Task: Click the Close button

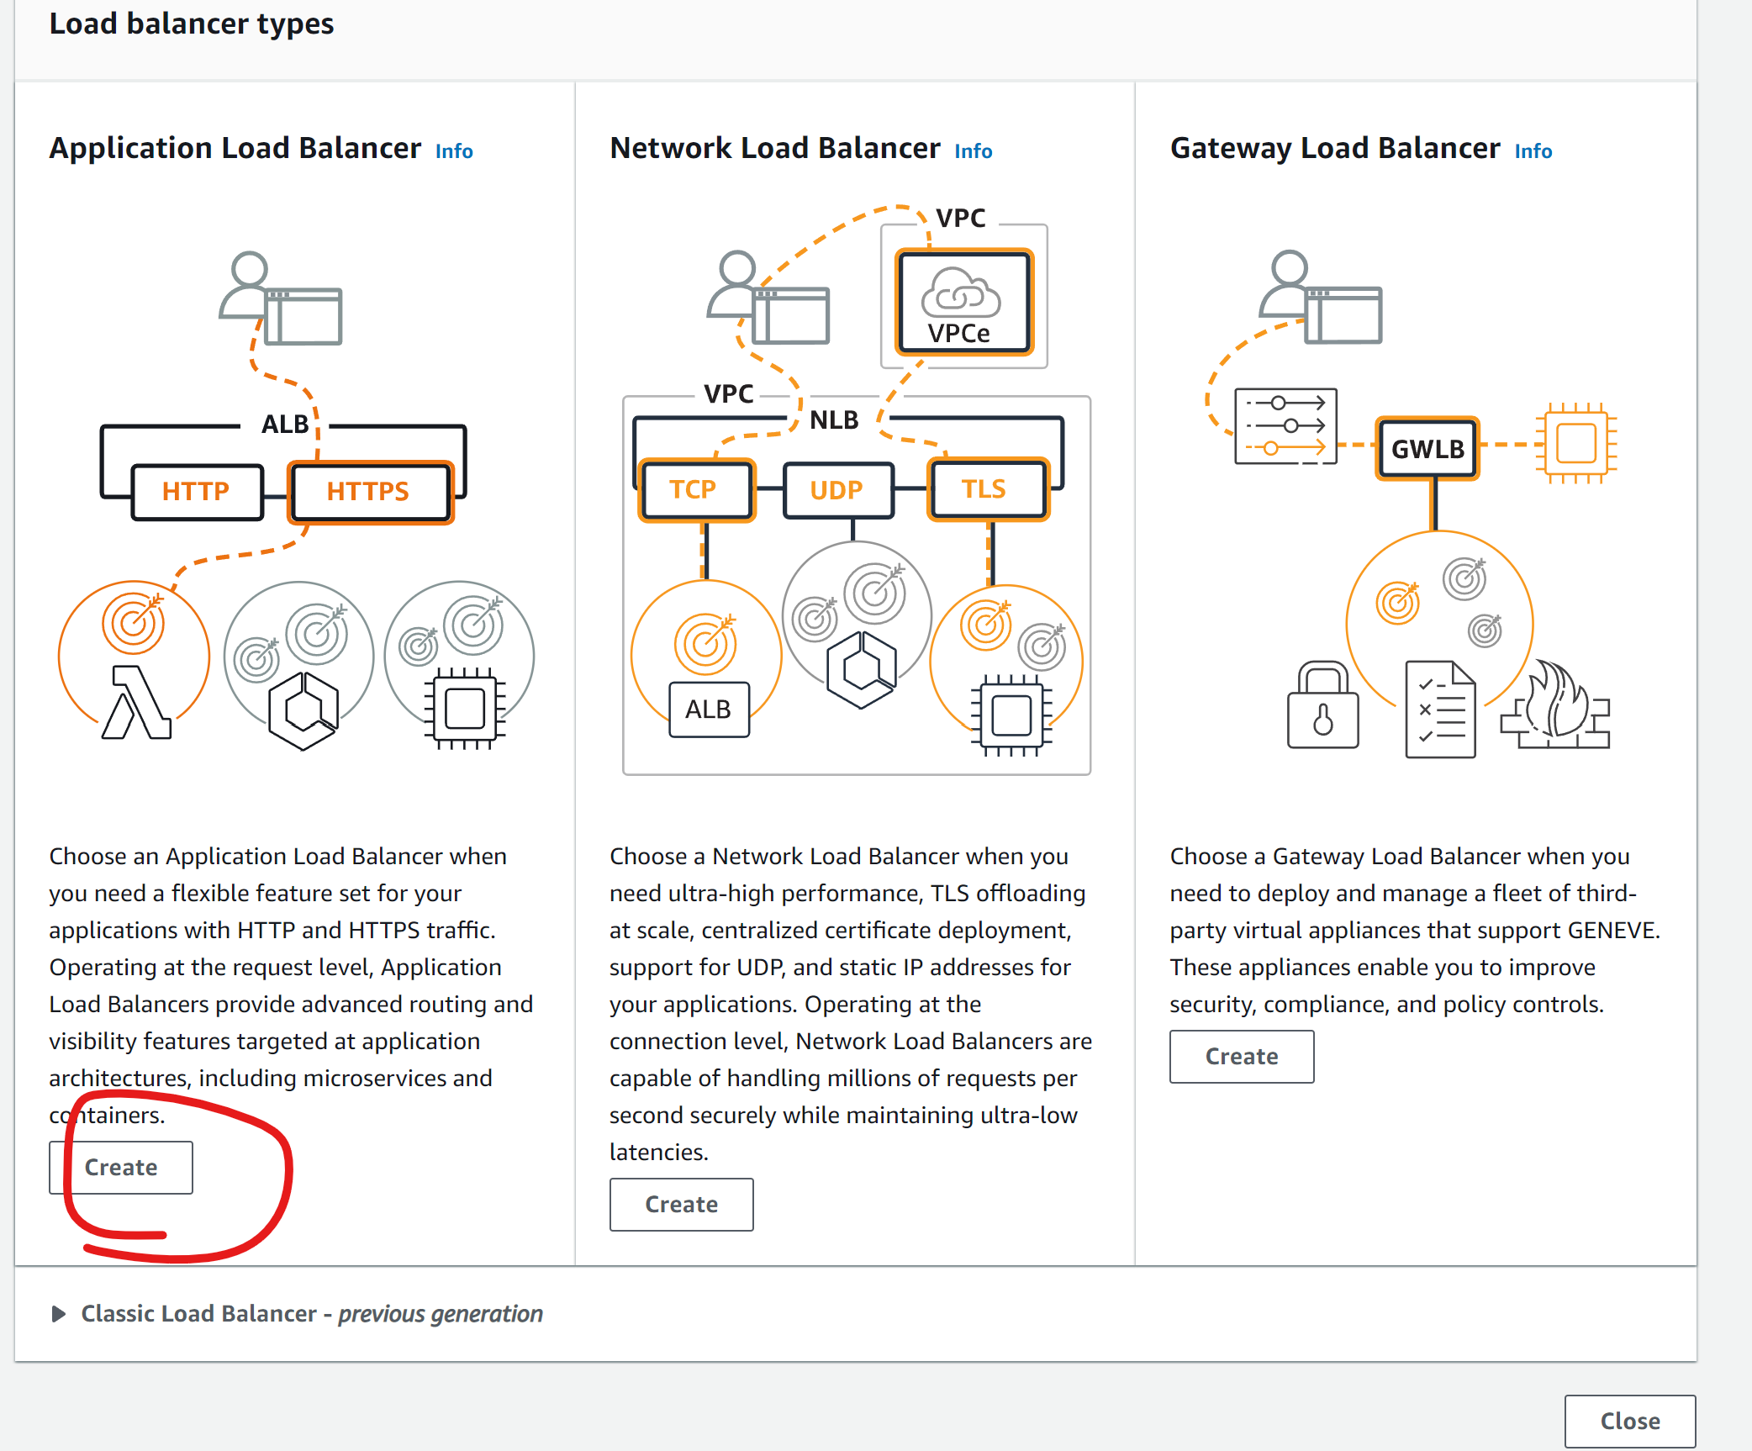Action: (x=1629, y=1421)
